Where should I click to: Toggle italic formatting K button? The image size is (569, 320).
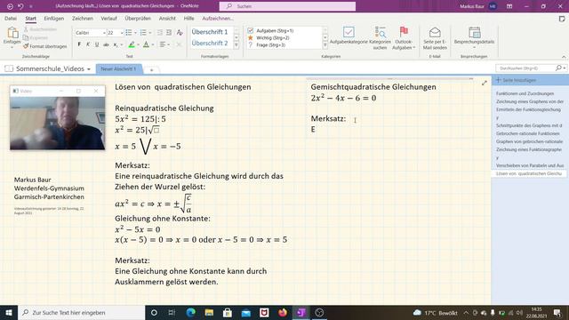(88, 44)
